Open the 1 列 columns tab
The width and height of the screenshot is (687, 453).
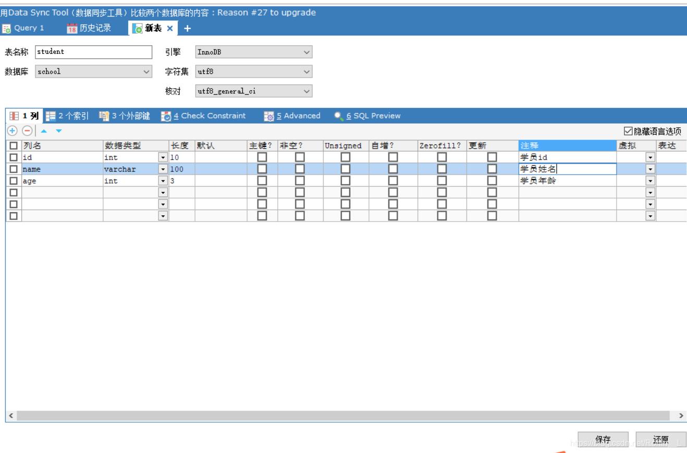click(x=24, y=116)
